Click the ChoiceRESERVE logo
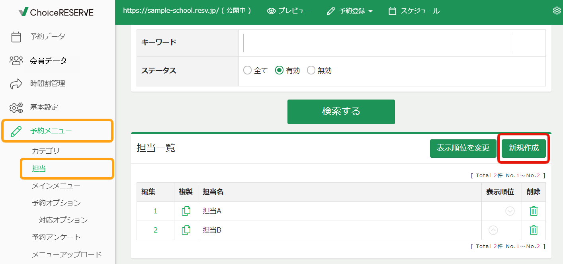The height and width of the screenshot is (264, 563). click(x=56, y=12)
